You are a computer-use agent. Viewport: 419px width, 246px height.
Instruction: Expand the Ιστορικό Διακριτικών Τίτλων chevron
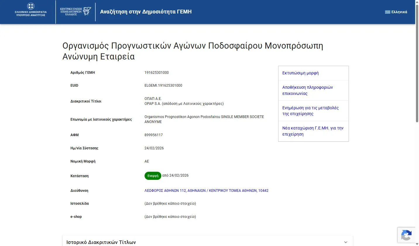pos(346,242)
